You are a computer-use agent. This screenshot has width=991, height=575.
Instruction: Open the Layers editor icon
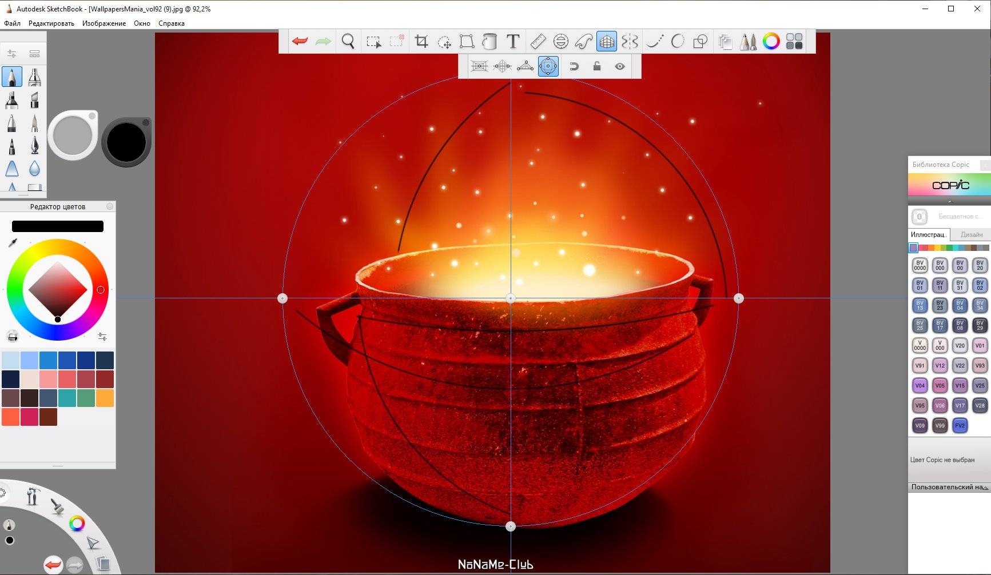tap(725, 41)
